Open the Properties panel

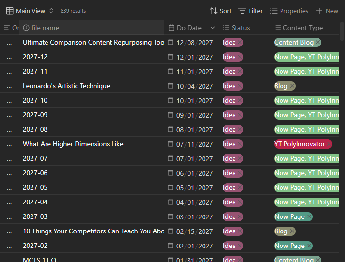coord(289,11)
